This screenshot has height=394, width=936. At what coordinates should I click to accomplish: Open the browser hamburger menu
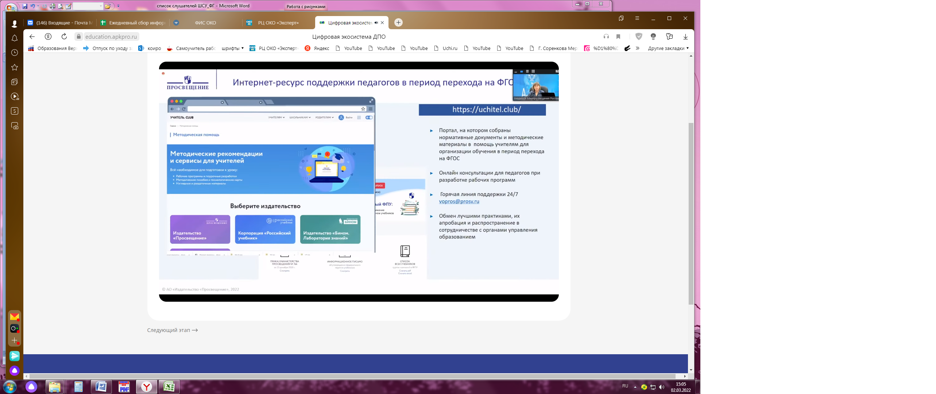click(x=637, y=18)
